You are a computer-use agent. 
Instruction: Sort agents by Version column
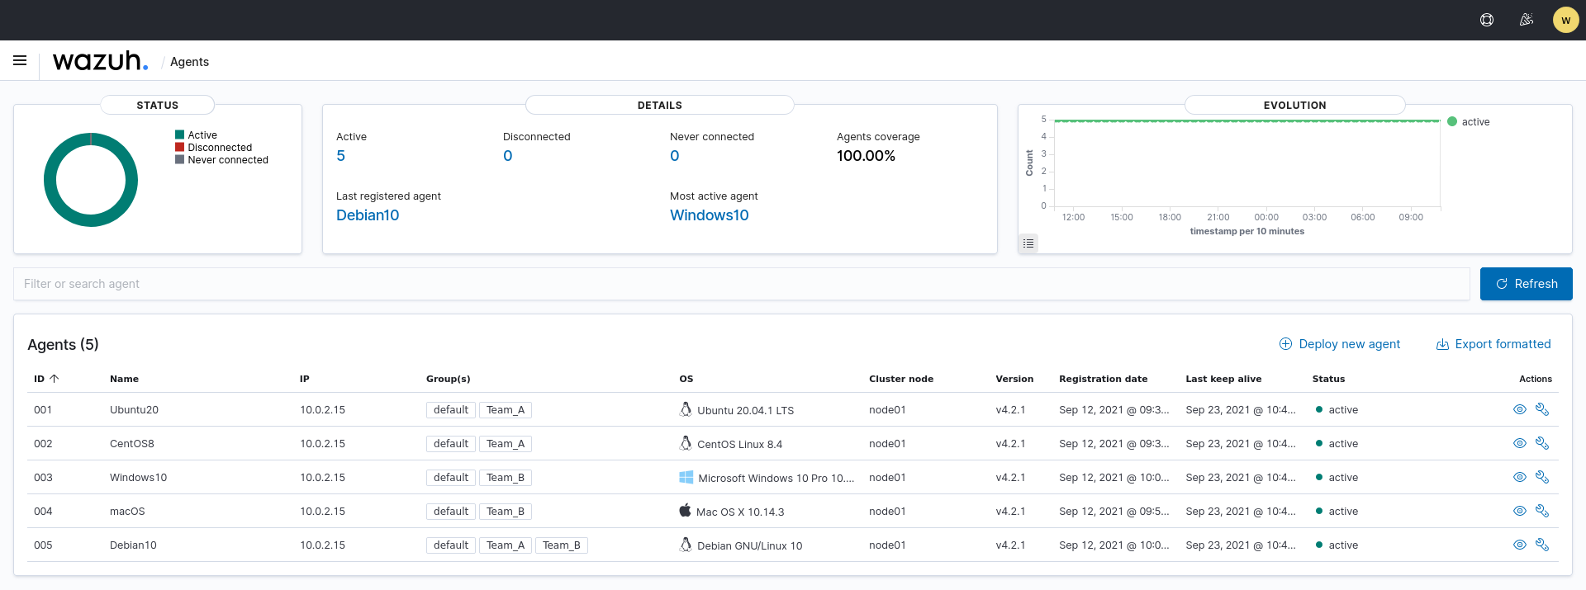(x=1014, y=379)
